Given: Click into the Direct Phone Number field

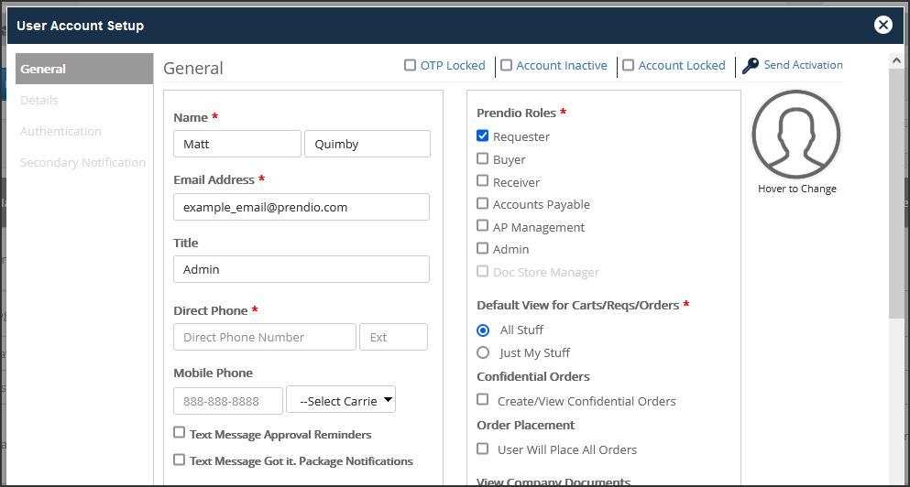Looking at the screenshot, I should [x=265, y=337].
